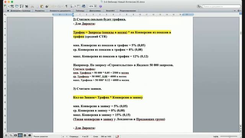The height and width of the screenshot is (138, 245).
Task: Adjust the zoom slider in status bar
Action: pos(229,136)
